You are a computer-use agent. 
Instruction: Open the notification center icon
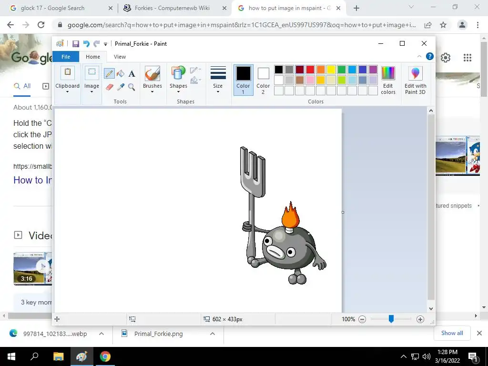pos(473,356)
